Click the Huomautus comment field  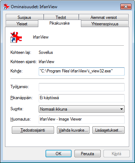point(82,119)
